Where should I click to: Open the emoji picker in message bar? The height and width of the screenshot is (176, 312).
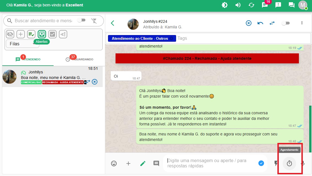[114, 163]
